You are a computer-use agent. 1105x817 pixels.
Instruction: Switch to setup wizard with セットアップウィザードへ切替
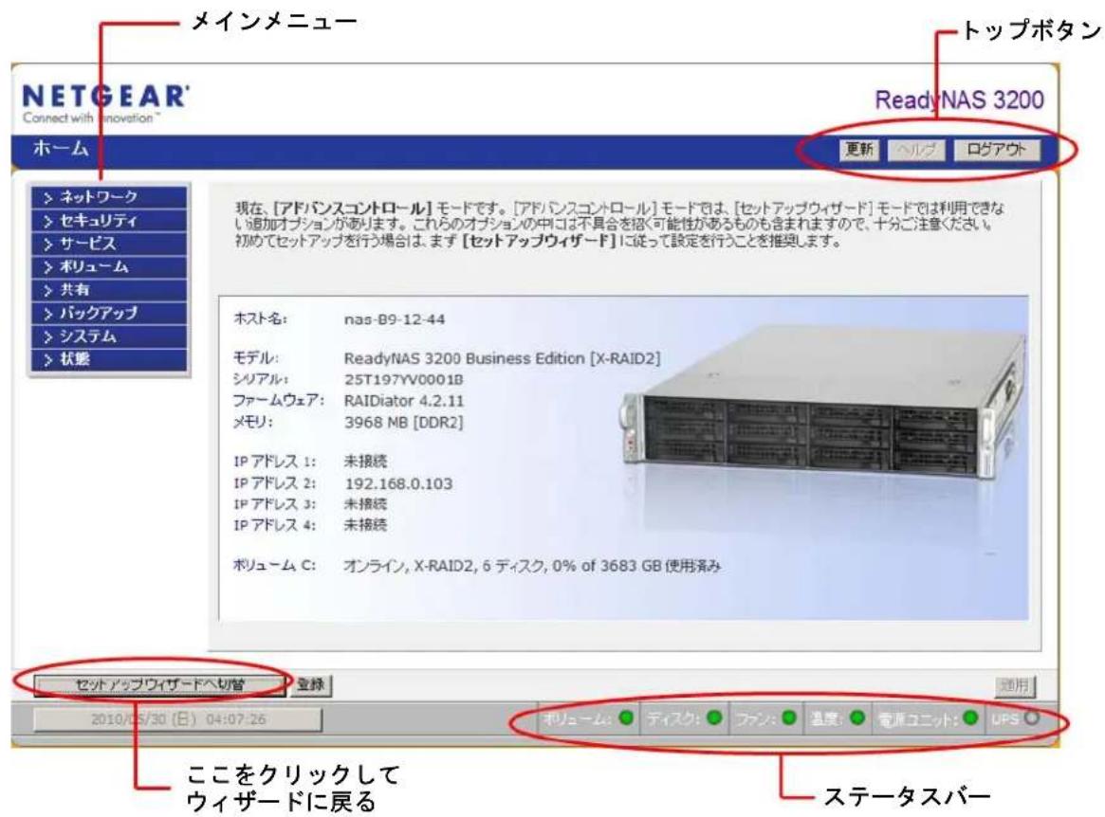[x=160, y=684]
